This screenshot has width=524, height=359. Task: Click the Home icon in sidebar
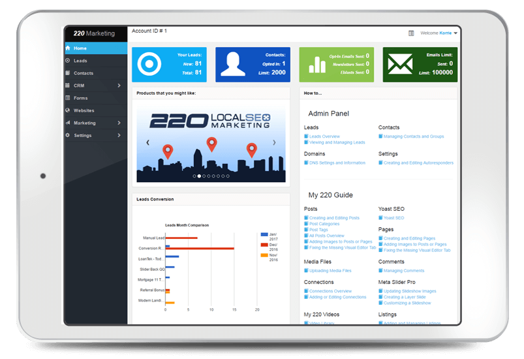pos(68,48)
